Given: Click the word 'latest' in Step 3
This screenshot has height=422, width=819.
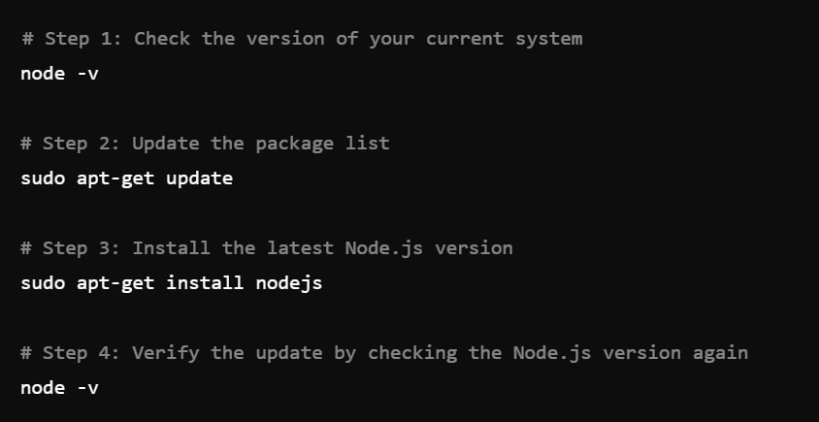Looking at the screenshot, I should click(x=301, y=247).
